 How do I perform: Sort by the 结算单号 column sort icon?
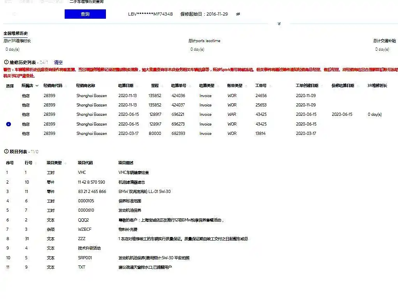tap(190, 86)
